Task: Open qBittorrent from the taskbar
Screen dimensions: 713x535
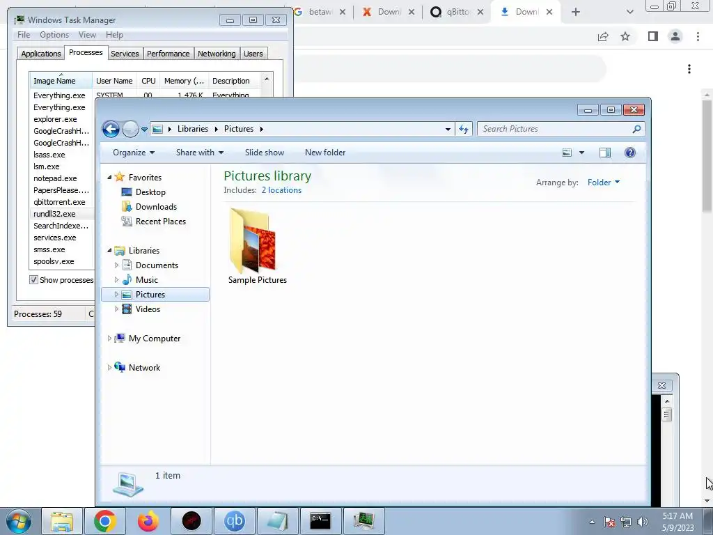Action: point(235,521)
